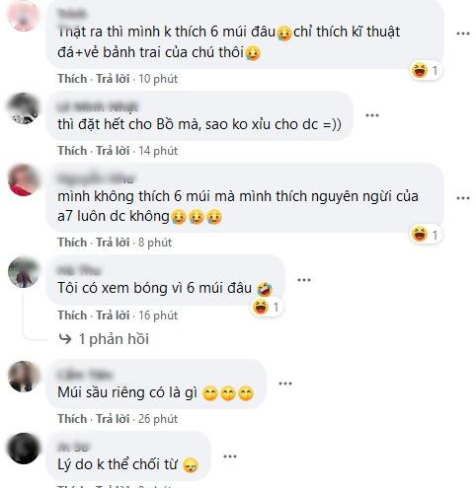Open options menu on '6 múi đâu chỉ thích kĩ thuật' comment

pos(462,34)
